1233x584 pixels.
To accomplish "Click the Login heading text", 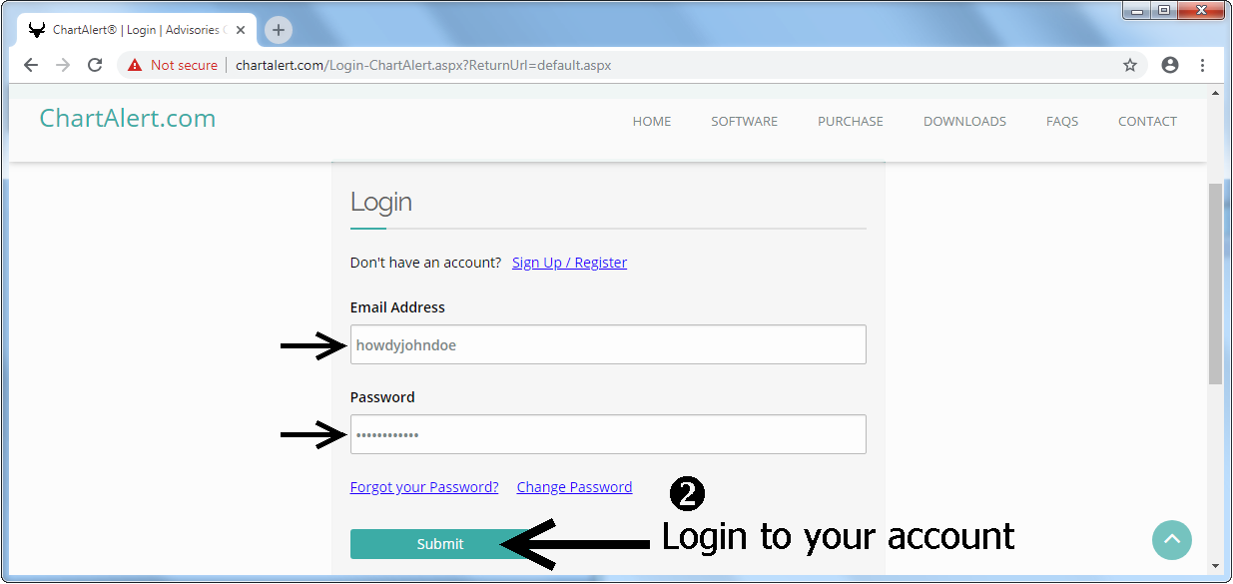I will tap(381, 203).
